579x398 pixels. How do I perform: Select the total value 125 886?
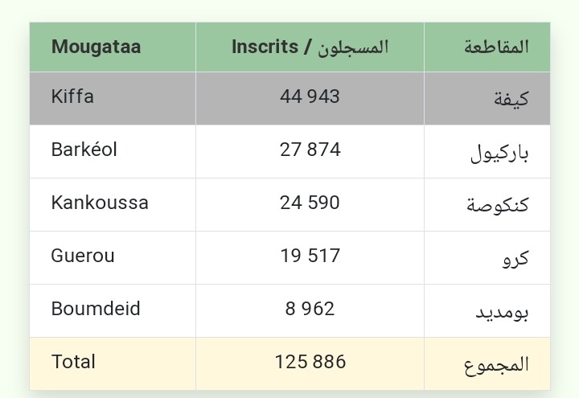click(310, 362)
